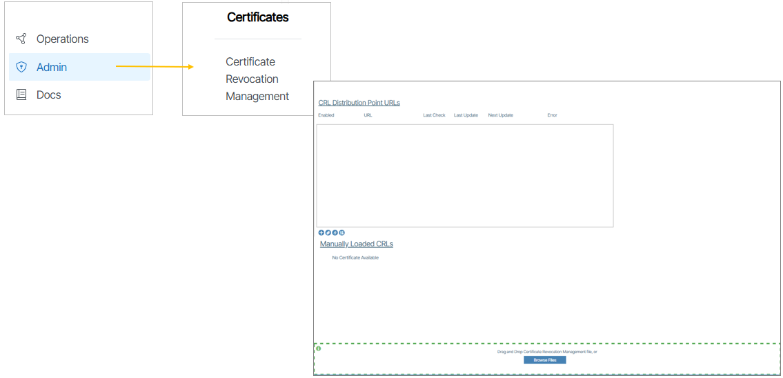Image resolution: width=783 pixels, height=378 pixels.
Task: Open the Docs sidebar entry
Action: point(48,94)
